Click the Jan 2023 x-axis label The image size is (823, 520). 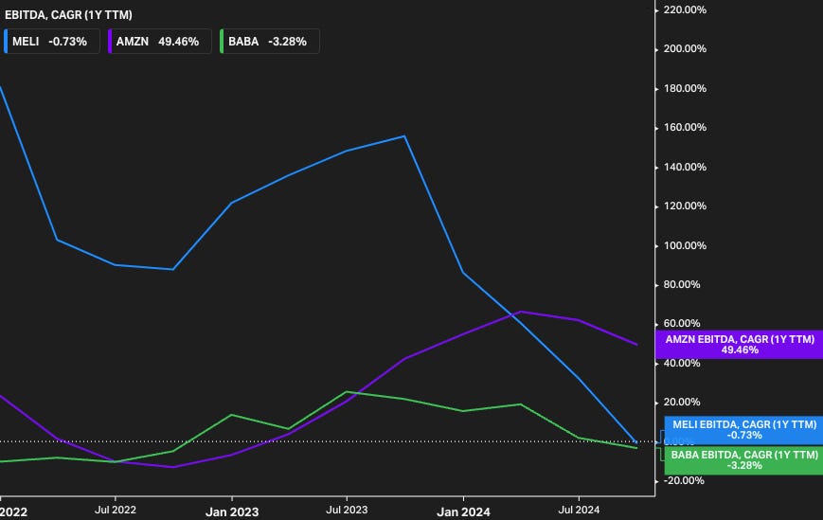(x=231, y=511)
